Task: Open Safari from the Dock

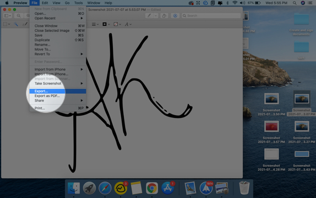Action: (x=105, y=188)
